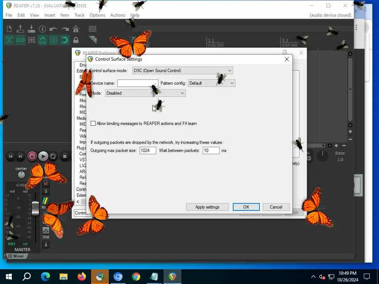Click the master volume fader handle
Image resolution: width=379 pixels, height=284 pixels.
(35, 208)
